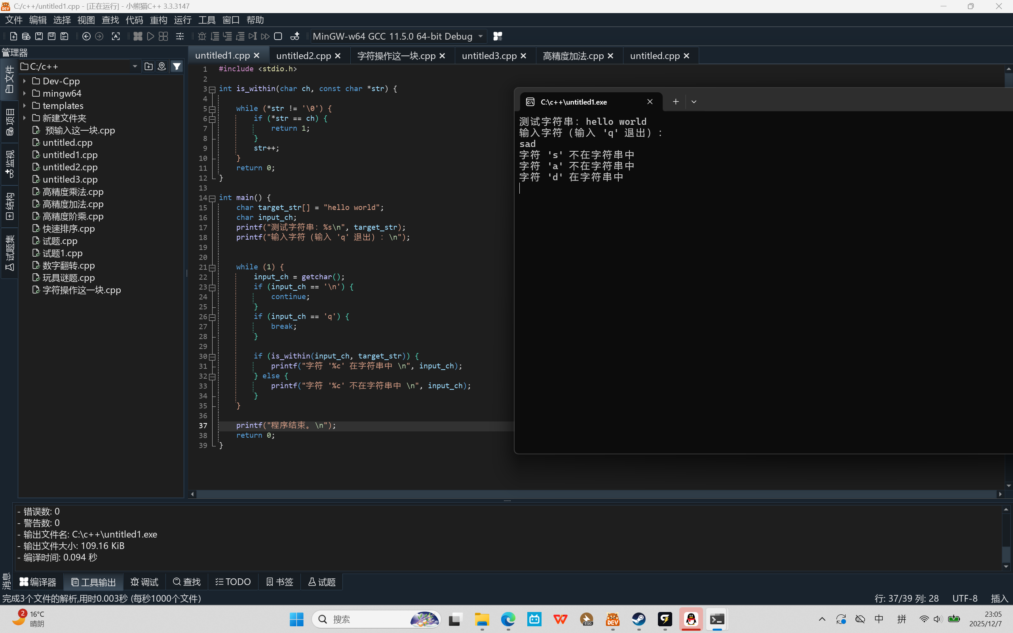Start debugging with the bug icon
Viewport: 1013px width, 633px height.
click(202, 36)
